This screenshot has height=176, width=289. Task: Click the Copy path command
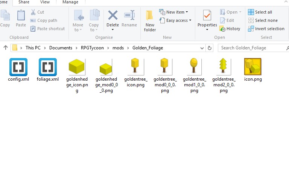point(44,20)
